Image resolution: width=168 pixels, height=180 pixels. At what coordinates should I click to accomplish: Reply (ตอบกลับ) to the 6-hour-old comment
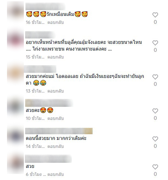[56, 174]
